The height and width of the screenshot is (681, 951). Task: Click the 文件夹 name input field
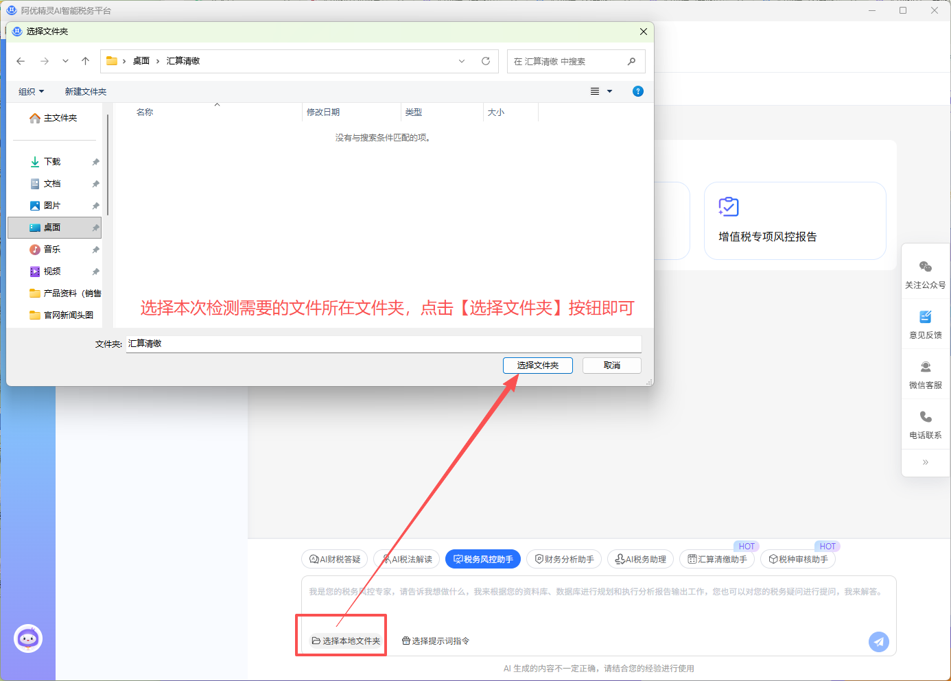384,344
